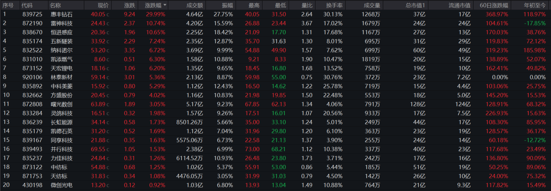Click the 5575.06万 turnover amount cell
551x191 pixels.
[x=189, y=140]
